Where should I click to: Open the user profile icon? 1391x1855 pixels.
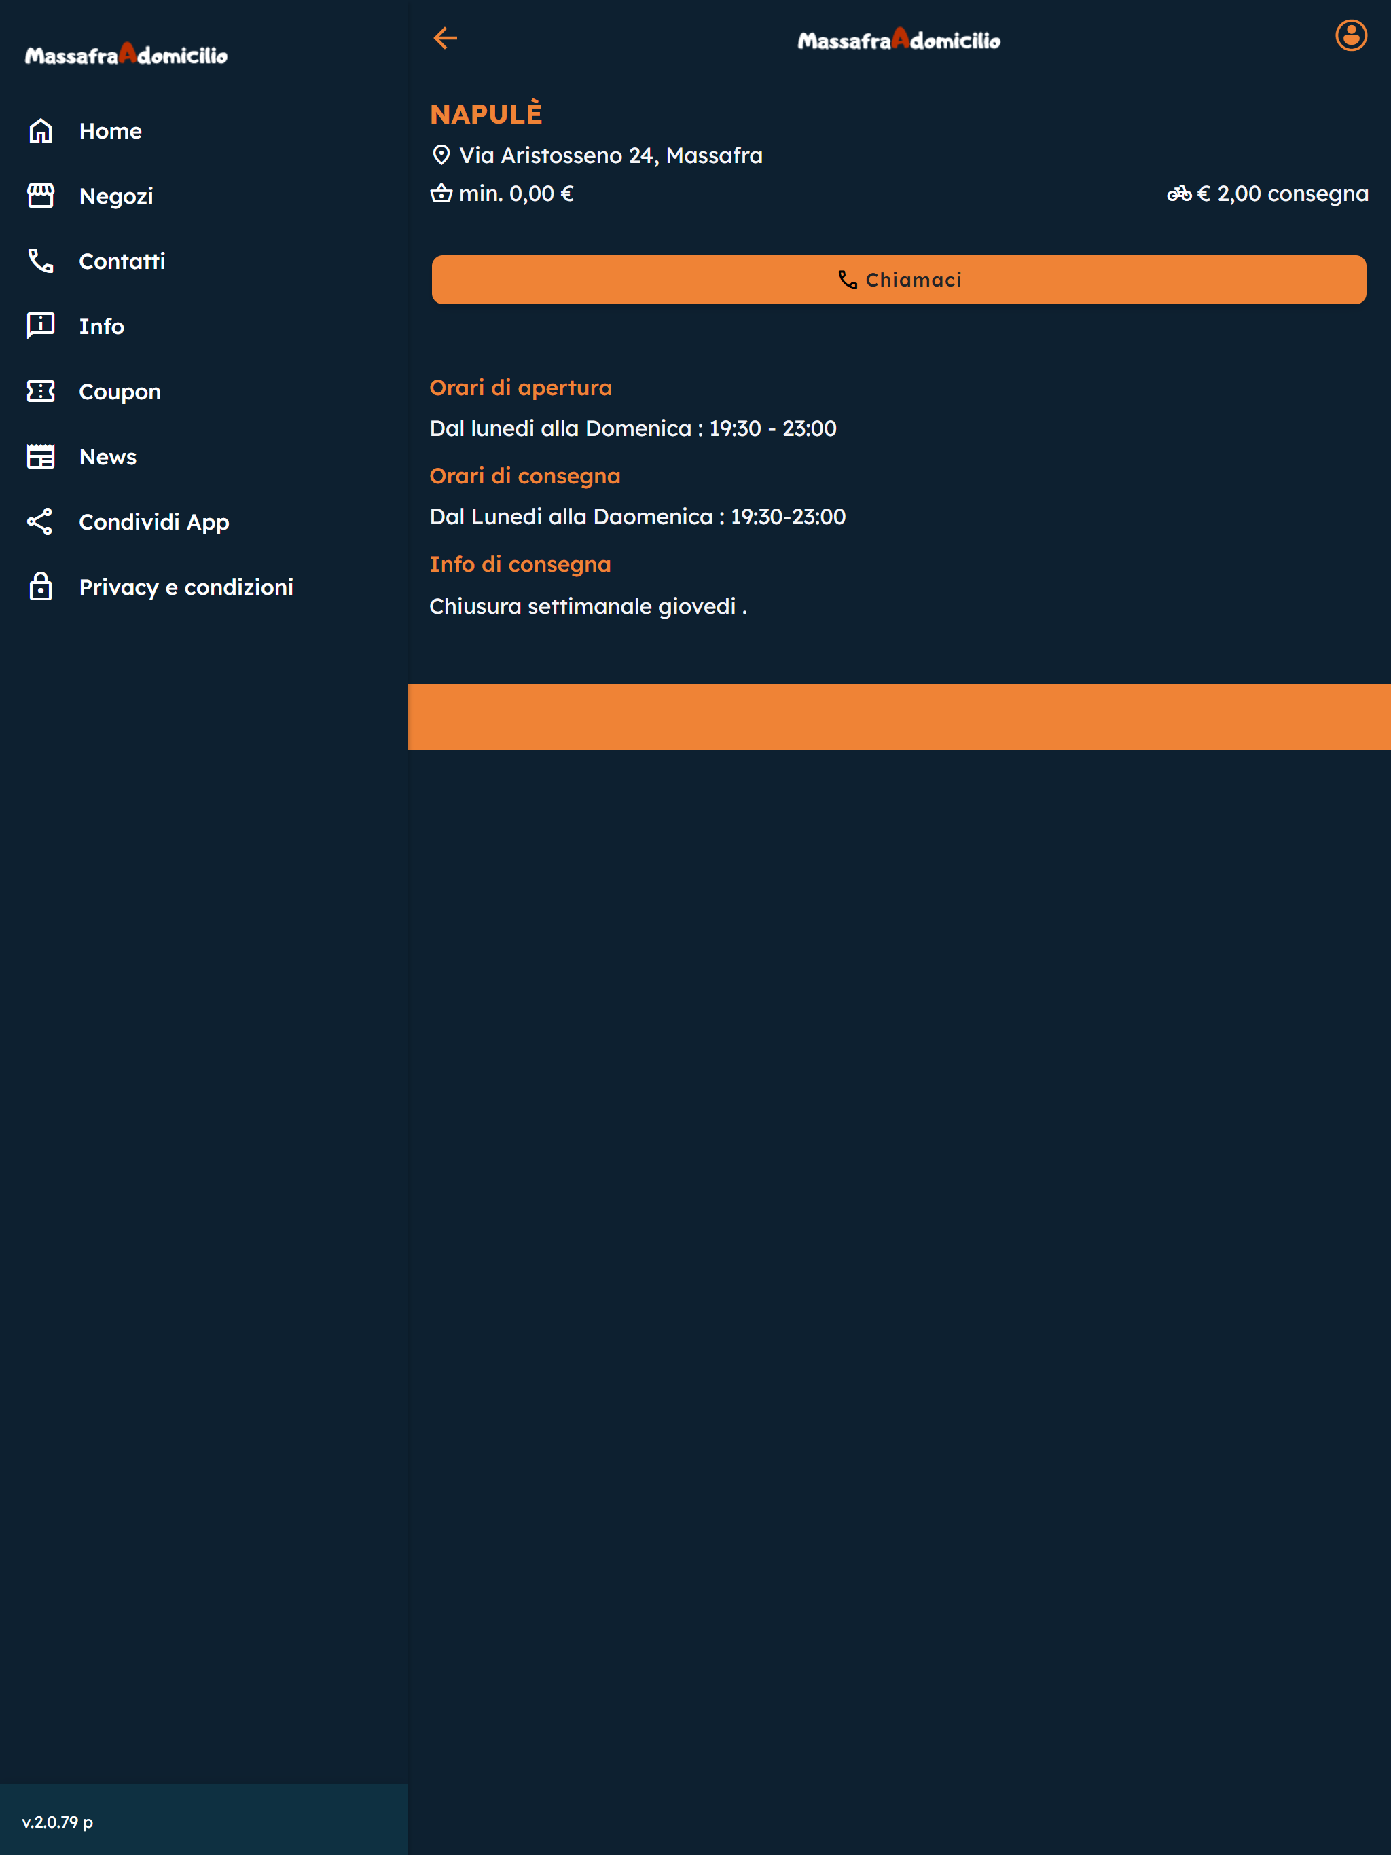1351,36
